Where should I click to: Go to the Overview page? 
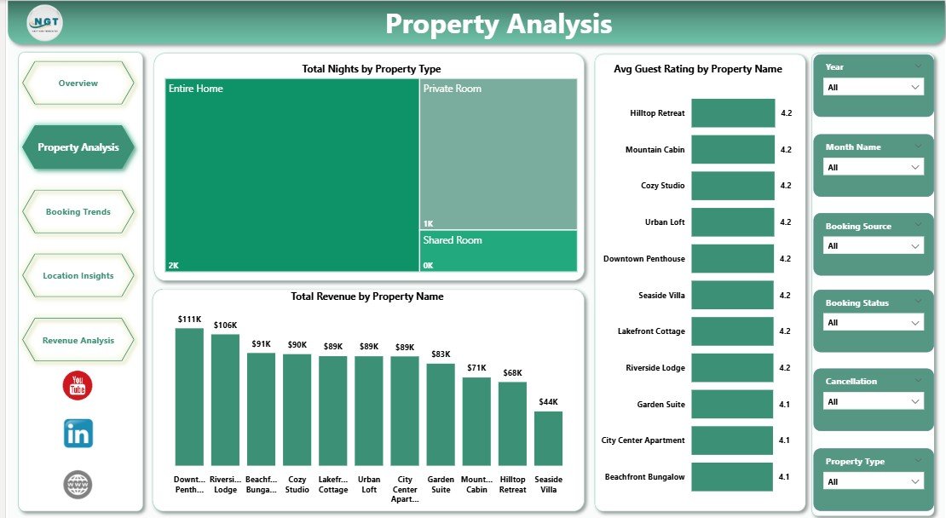pos(78,83)
